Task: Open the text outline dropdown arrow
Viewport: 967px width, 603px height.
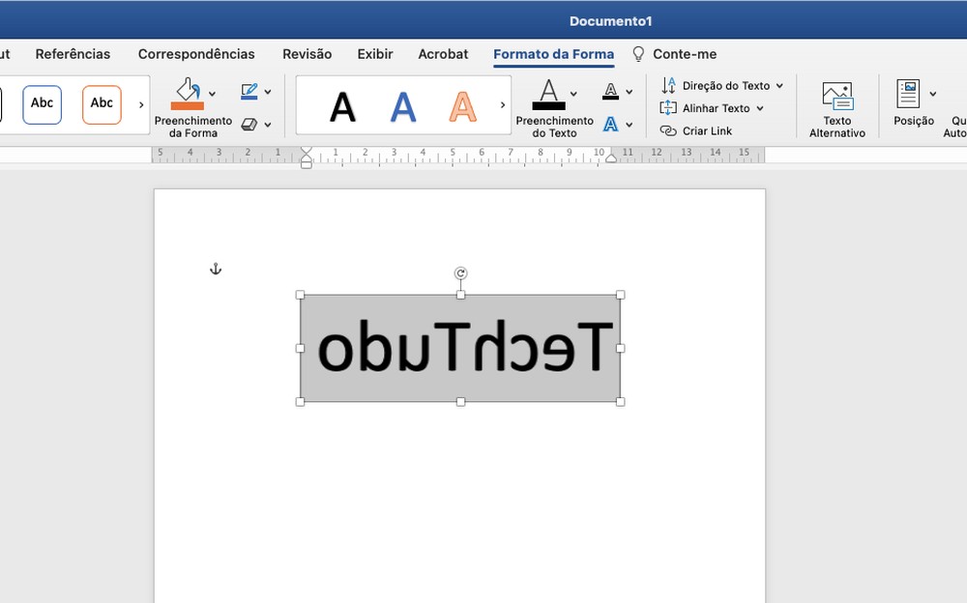Action: pos(630,92)
